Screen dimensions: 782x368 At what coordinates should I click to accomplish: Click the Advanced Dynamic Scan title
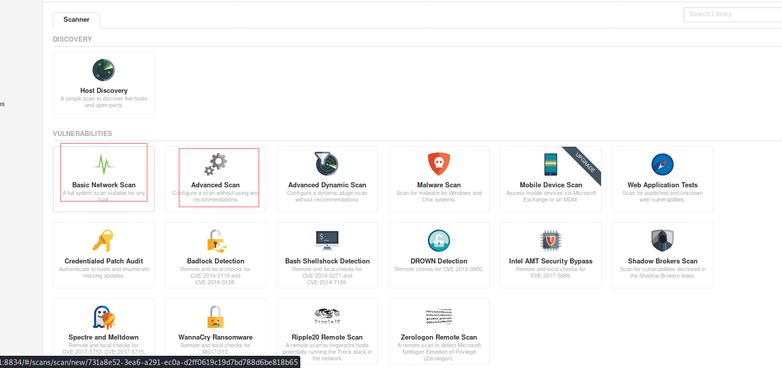pyautogui.click(x=327, y=185)
